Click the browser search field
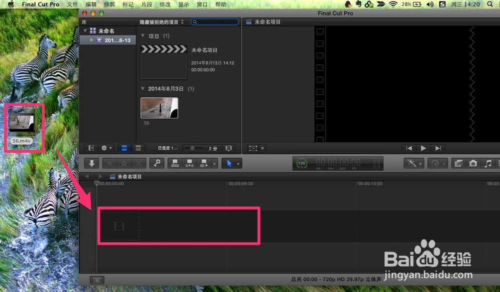 (x=214, y=22)
